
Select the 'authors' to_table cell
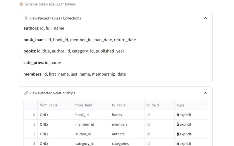tap(127, 134)
